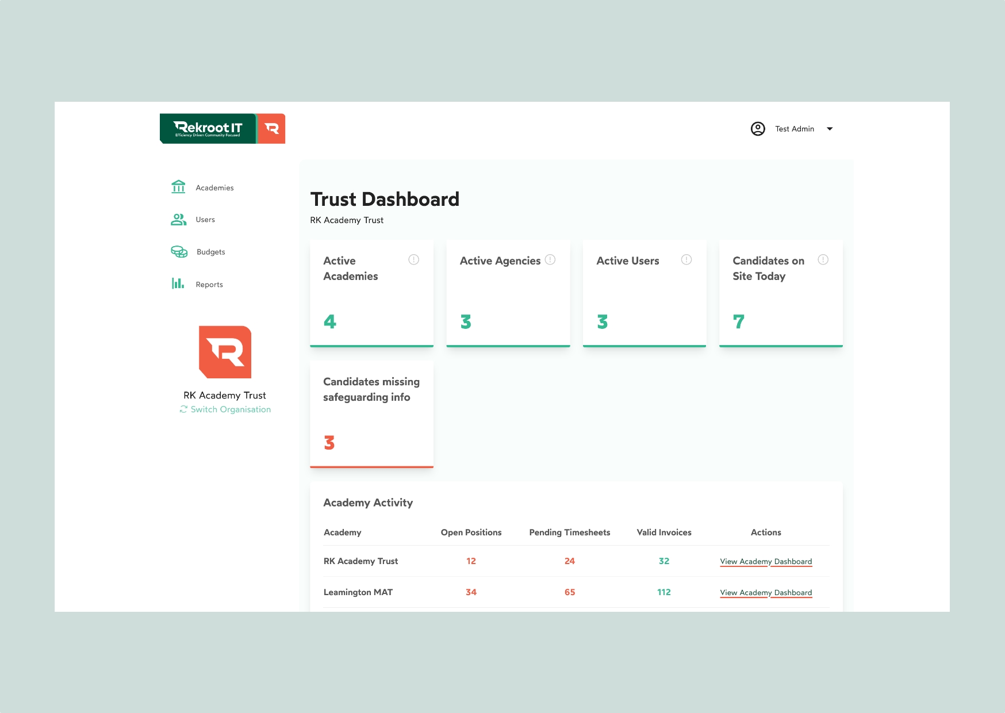1005x713 pixels.
Task: Click the Users people icon
Action: (x=178, y=219)
